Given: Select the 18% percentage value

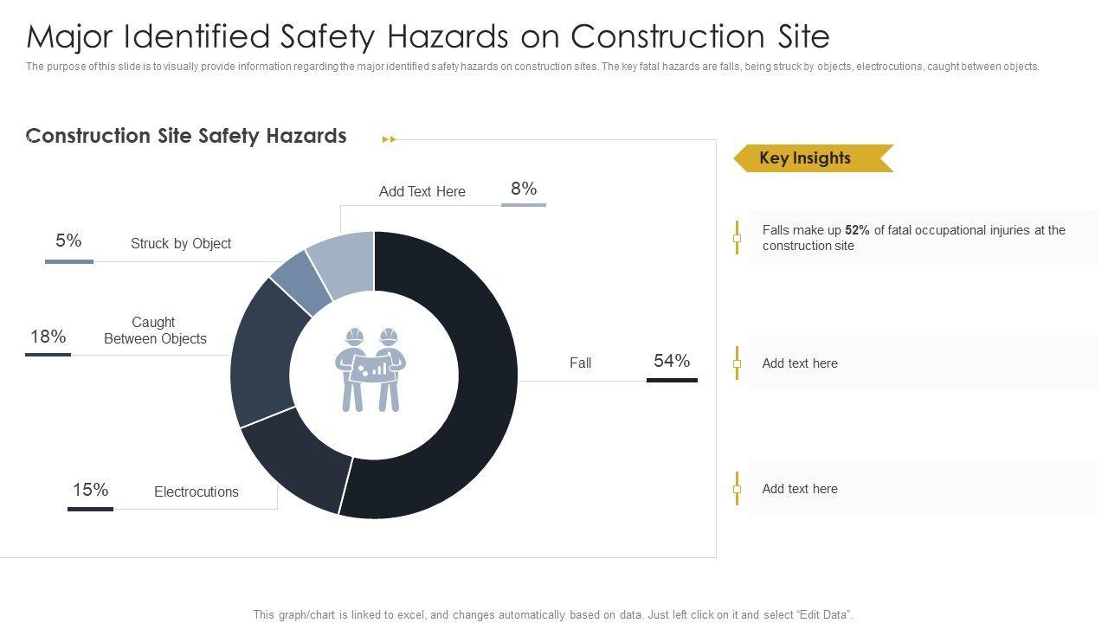Looking at the screenshot, I should click(48, 337).
